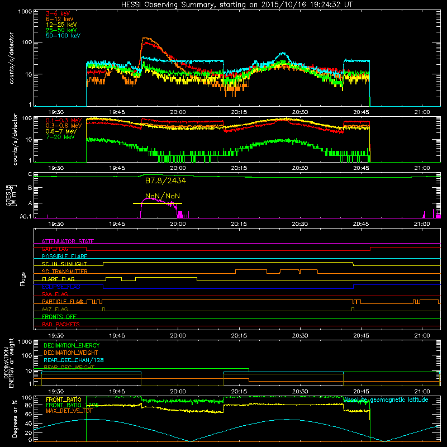The image size is (447, 447).
Task: Click the BAD_PACKETS flag label
Action: [61, 324]
